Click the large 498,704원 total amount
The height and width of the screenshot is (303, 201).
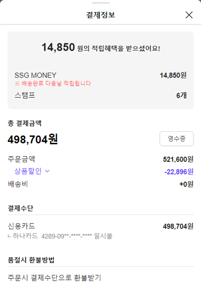pyautogui.click(x=33, y=139)
